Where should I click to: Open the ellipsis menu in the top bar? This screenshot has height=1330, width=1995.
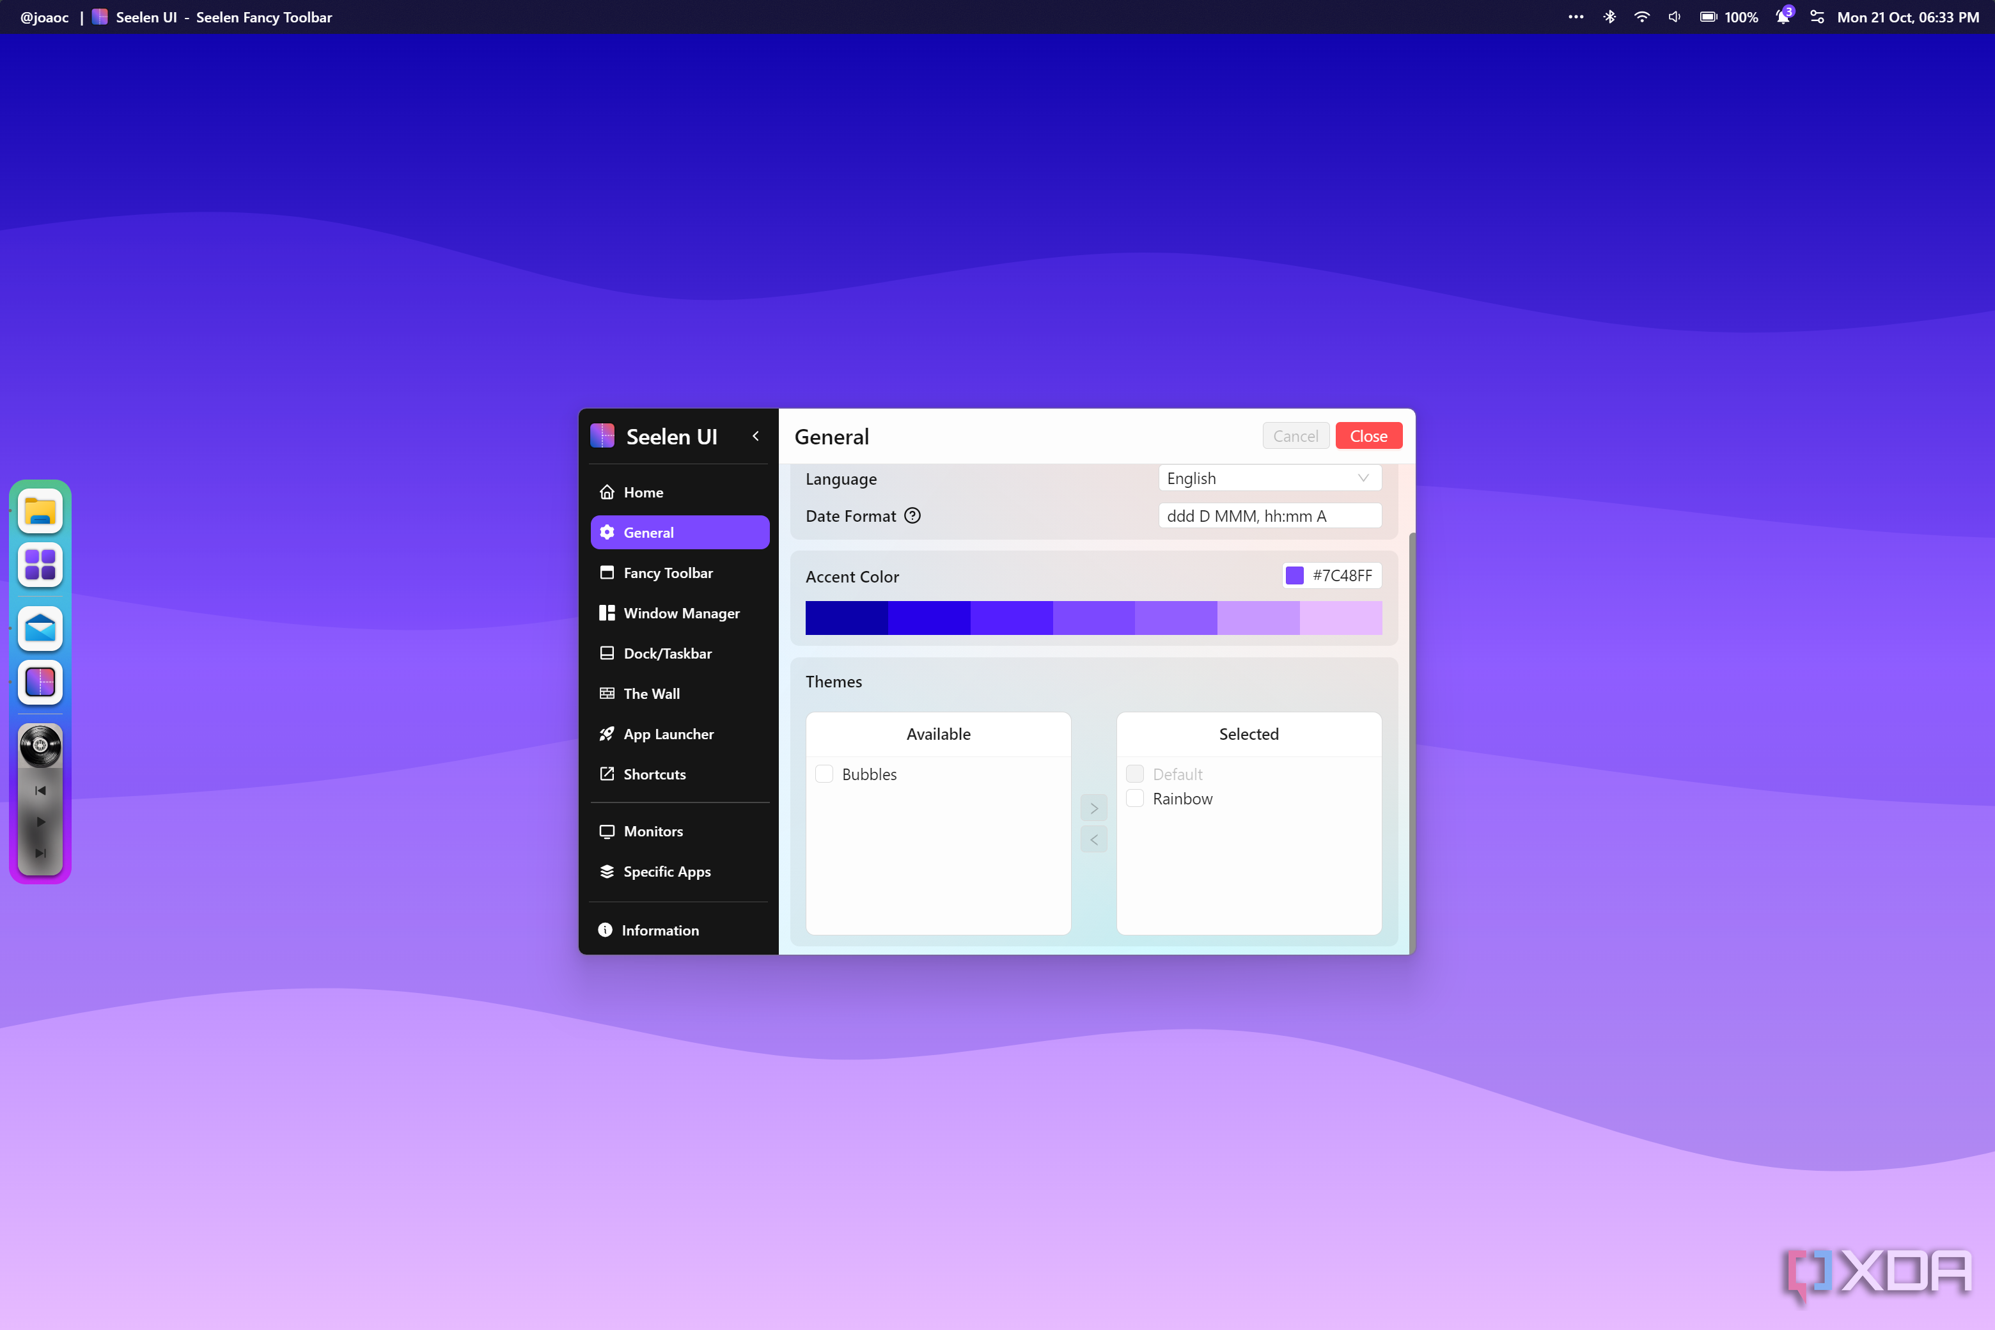click(x=1575, y=16)
